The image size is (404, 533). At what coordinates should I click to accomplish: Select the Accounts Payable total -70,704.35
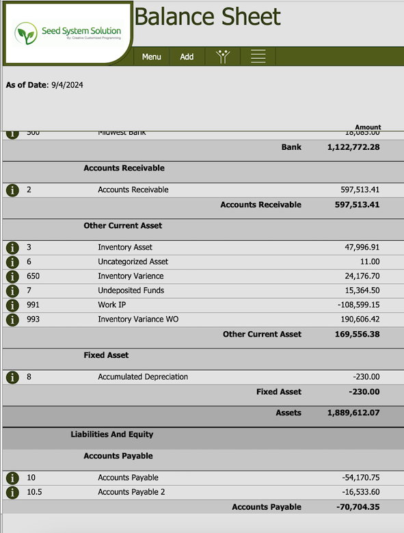click(x=358, y=507)
